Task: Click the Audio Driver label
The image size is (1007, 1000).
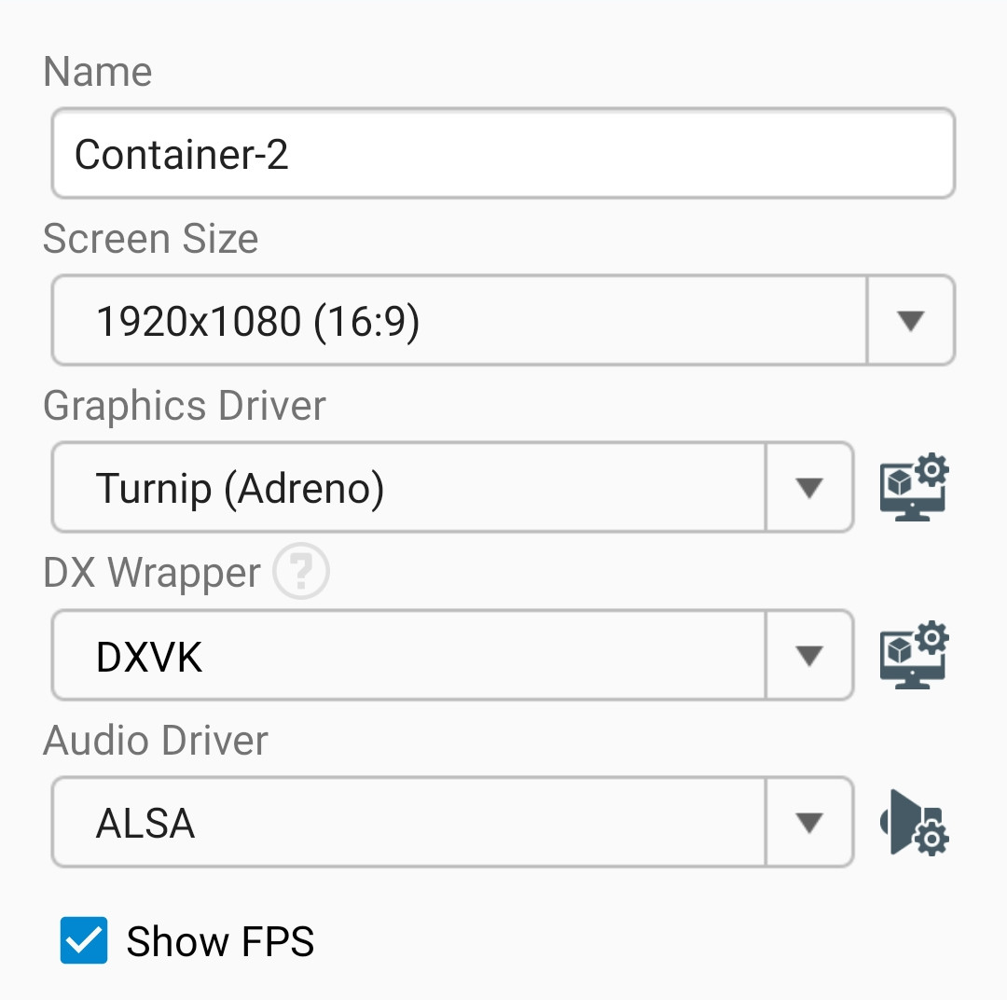Action: (156, 741)
